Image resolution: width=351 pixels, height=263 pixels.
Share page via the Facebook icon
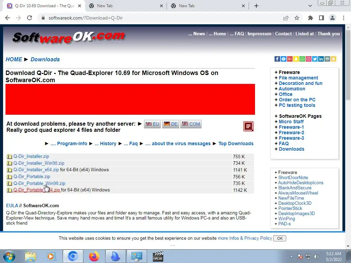click(277, 59)
